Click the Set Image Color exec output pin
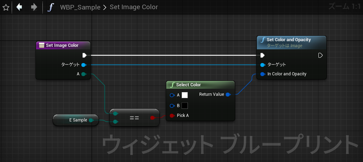Screen dimensions: 363x162 (85, 55)
